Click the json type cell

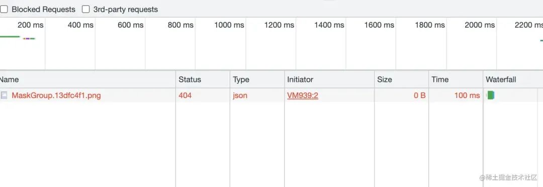tap(240, 96)
